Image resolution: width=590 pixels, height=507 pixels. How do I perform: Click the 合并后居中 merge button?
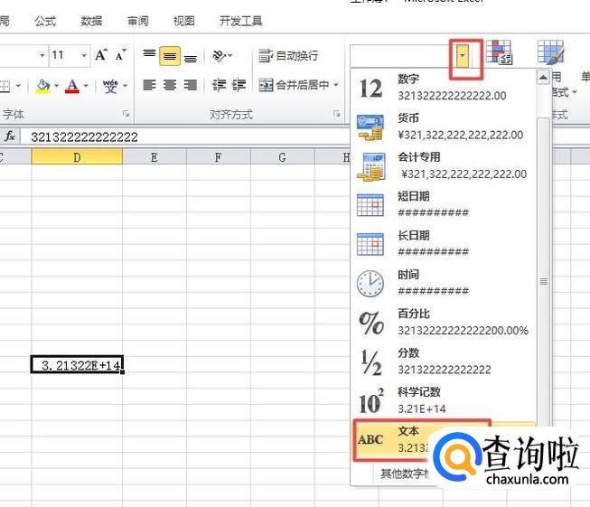(x=294, y=85)
